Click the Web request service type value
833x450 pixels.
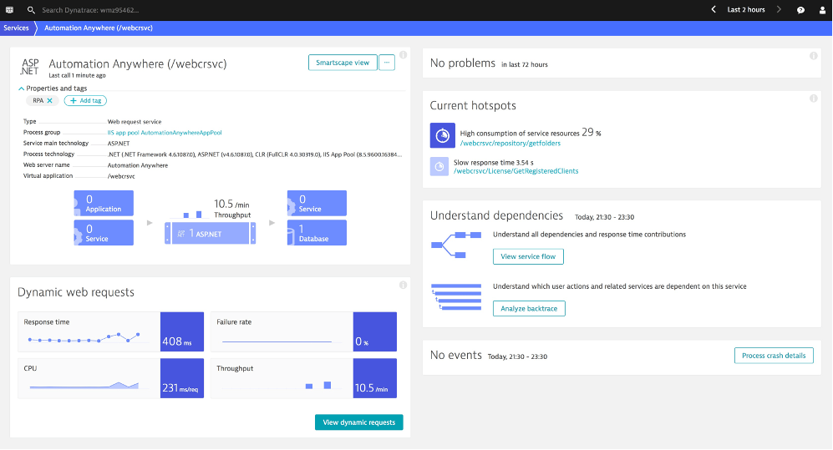point(135,122)
